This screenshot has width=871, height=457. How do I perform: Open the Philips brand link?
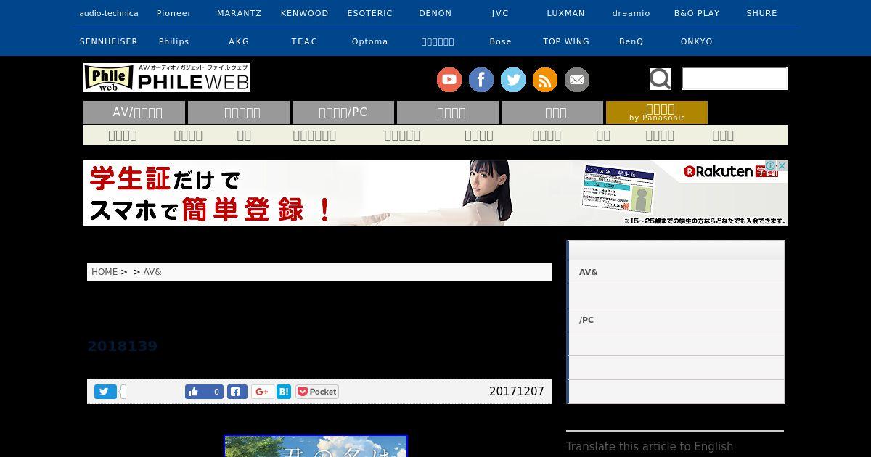174,41
